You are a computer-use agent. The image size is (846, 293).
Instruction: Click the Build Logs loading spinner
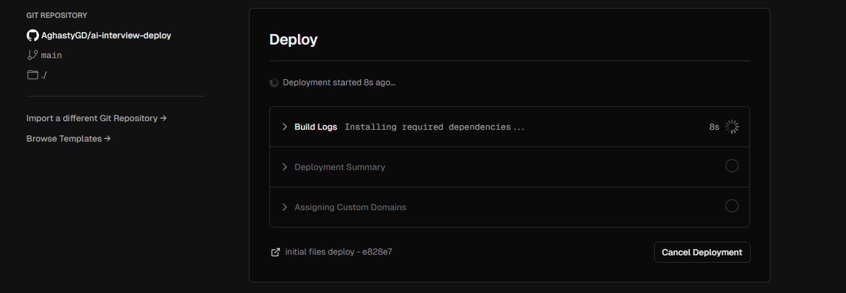(x=732, y=127)
